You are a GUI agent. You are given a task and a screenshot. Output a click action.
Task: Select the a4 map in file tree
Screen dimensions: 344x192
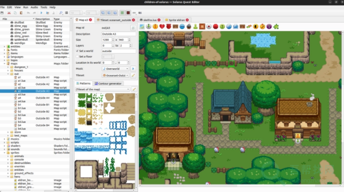19,98
